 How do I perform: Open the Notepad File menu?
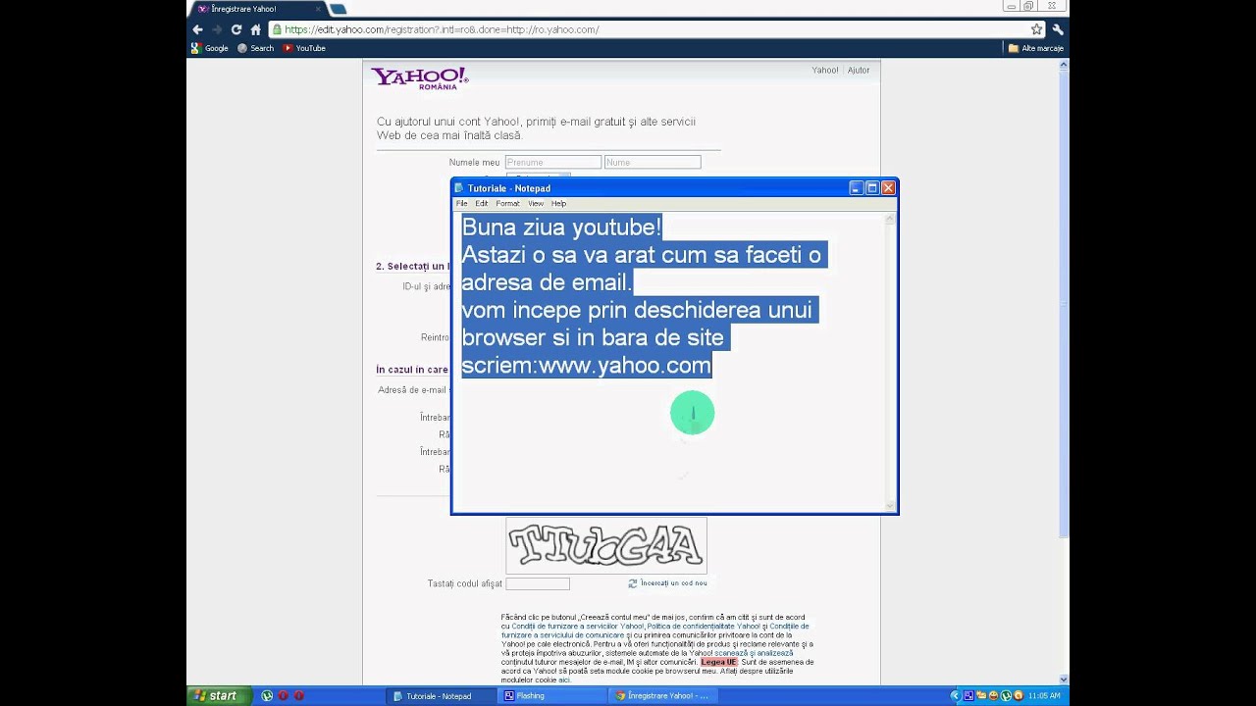click(x=461, y=204)
